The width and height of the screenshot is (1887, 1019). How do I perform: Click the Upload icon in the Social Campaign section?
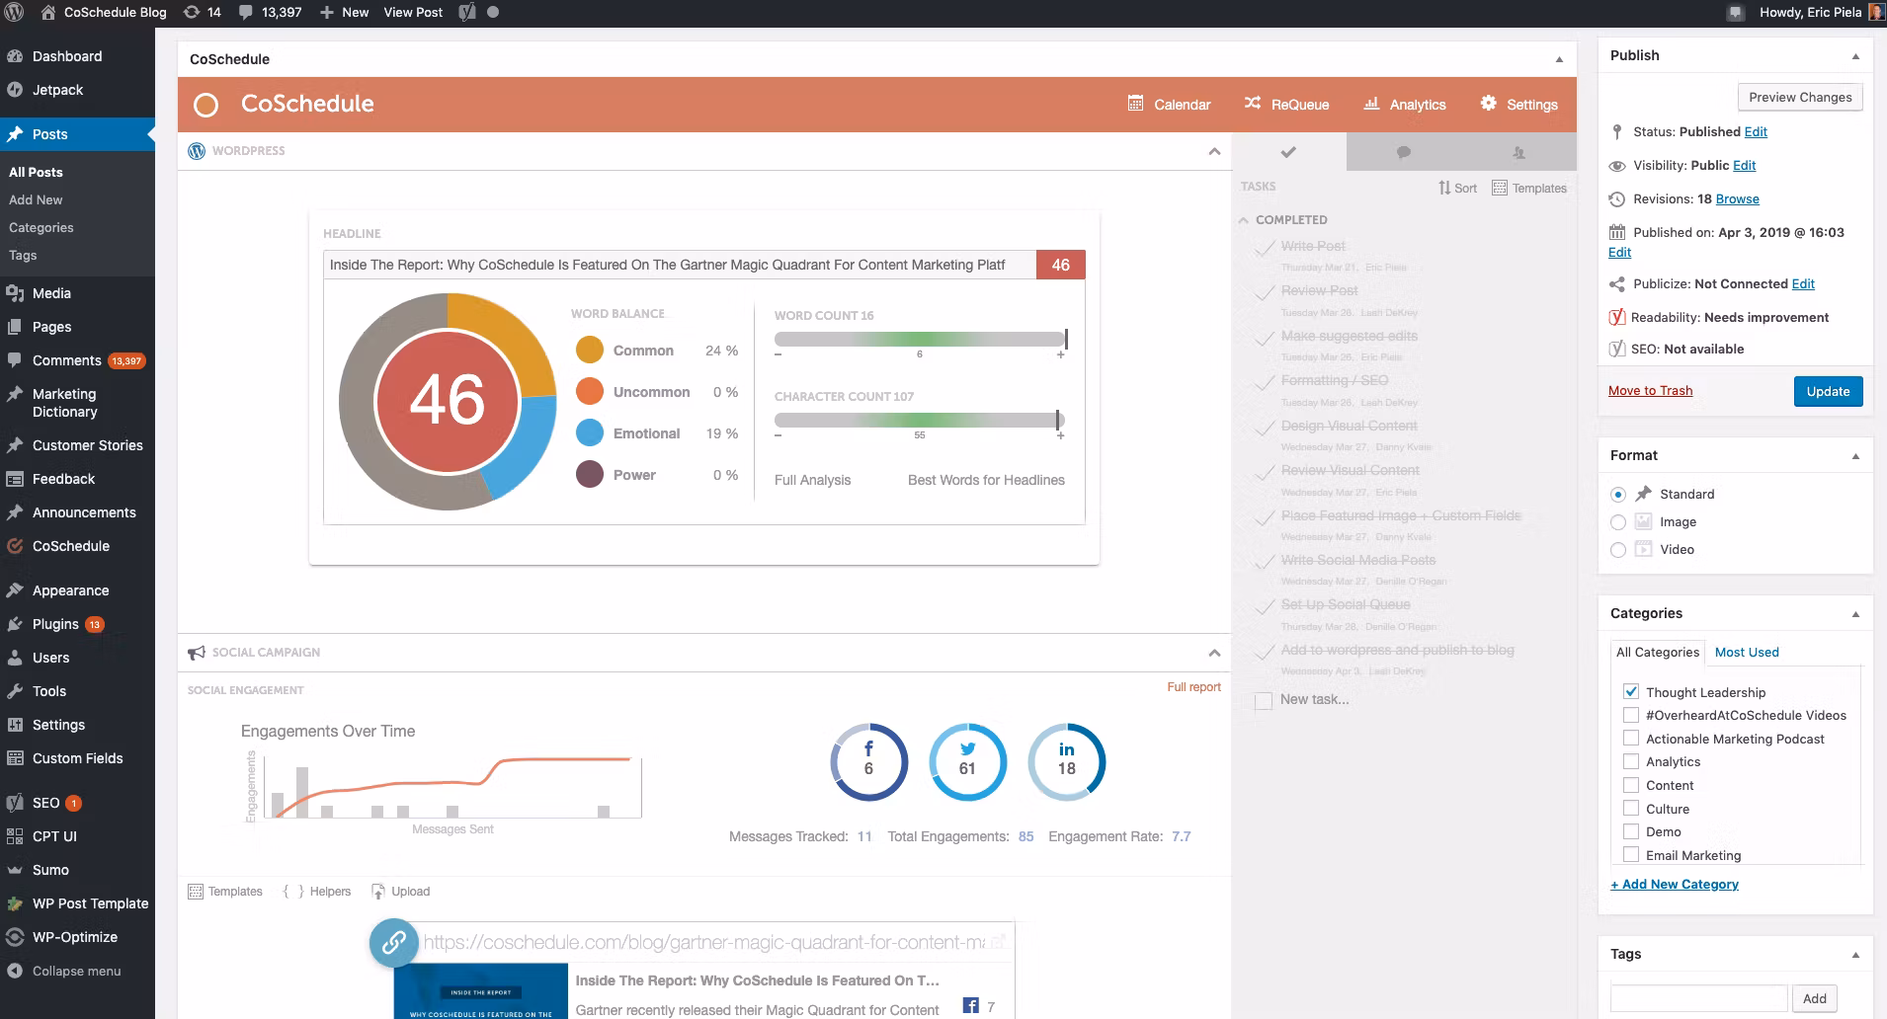(401, 891)
